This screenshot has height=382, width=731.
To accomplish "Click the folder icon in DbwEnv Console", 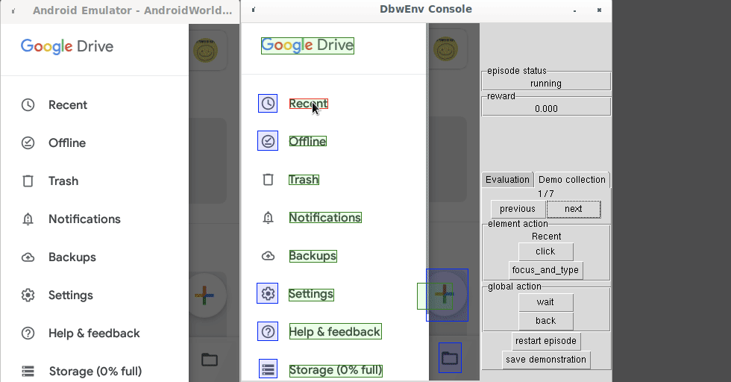I will coord(450,357).
